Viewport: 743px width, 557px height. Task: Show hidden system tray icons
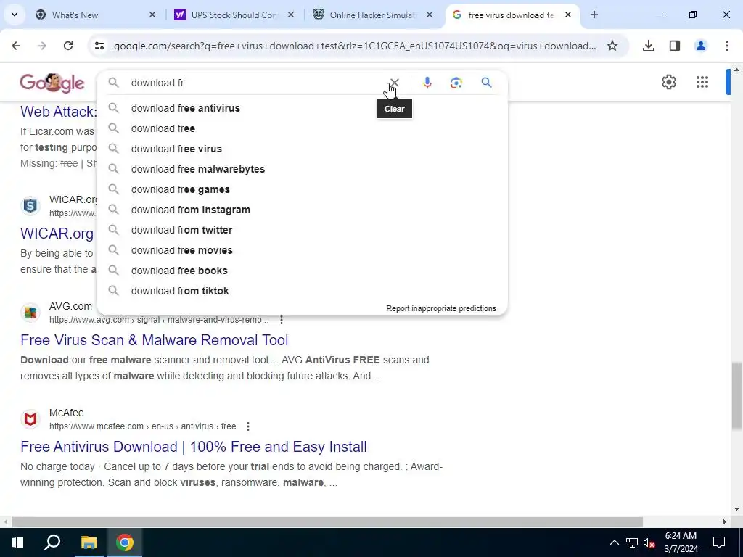pyautogui.click(x=614, y=542)
